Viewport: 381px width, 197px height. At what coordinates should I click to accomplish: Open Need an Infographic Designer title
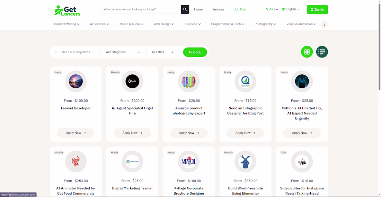pos(246,111)
